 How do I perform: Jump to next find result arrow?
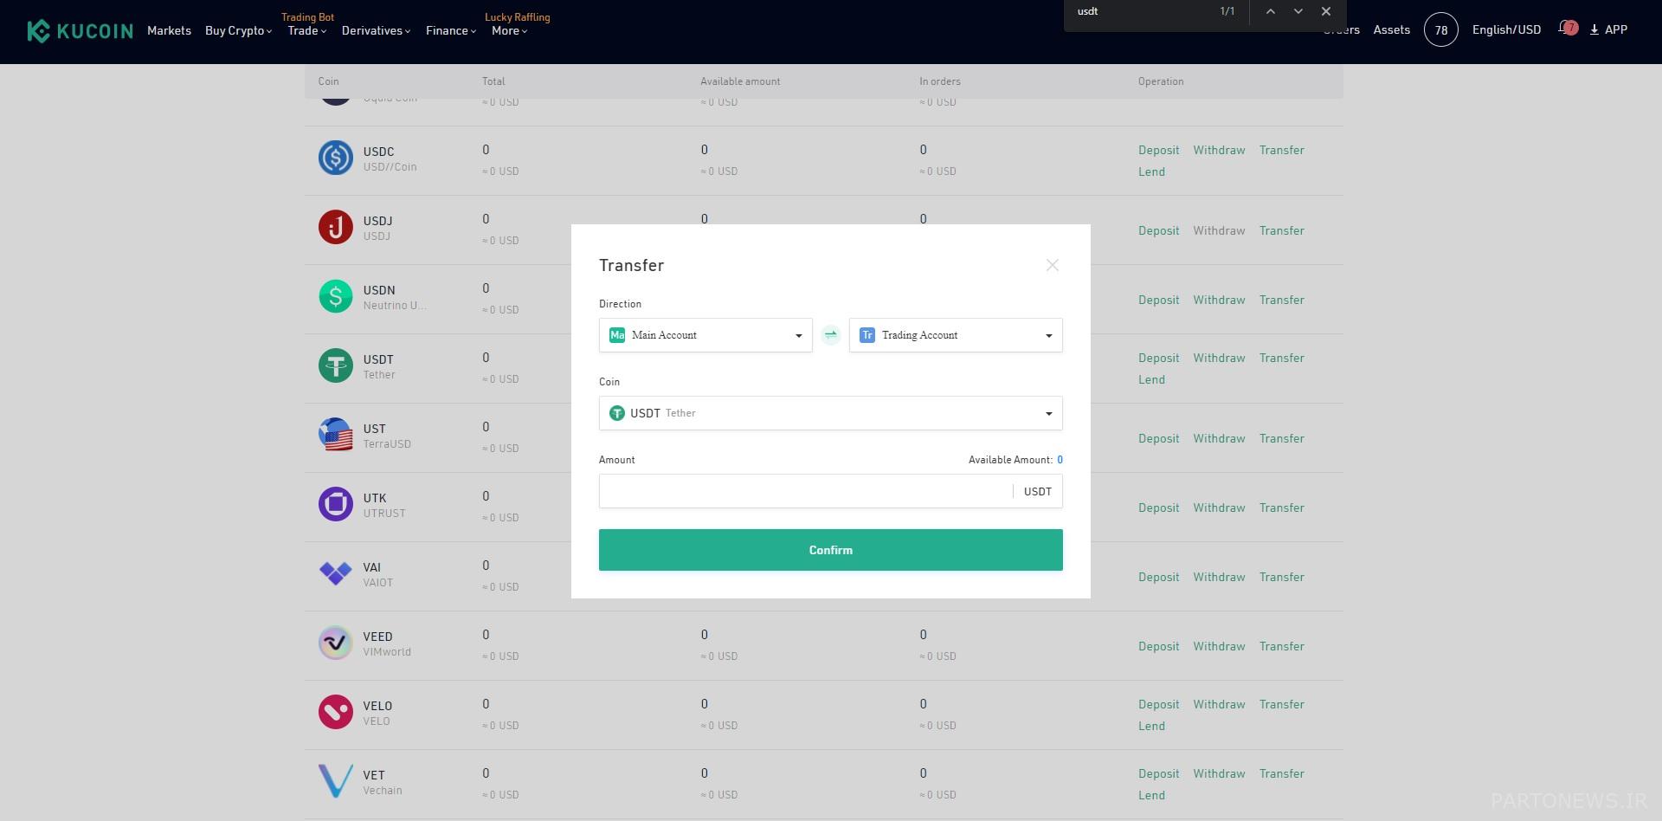click(1298, 11)
